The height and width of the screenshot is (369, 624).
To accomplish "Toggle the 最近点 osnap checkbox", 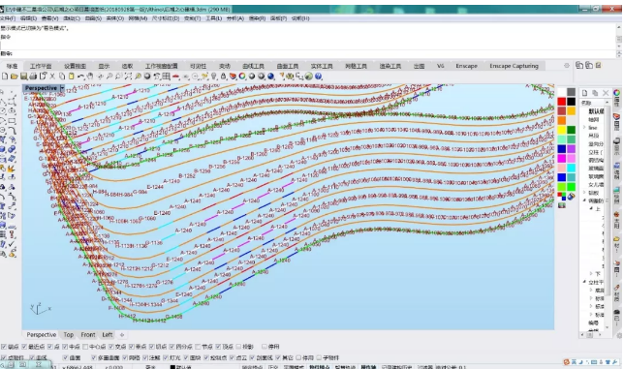I will point(24,347).
